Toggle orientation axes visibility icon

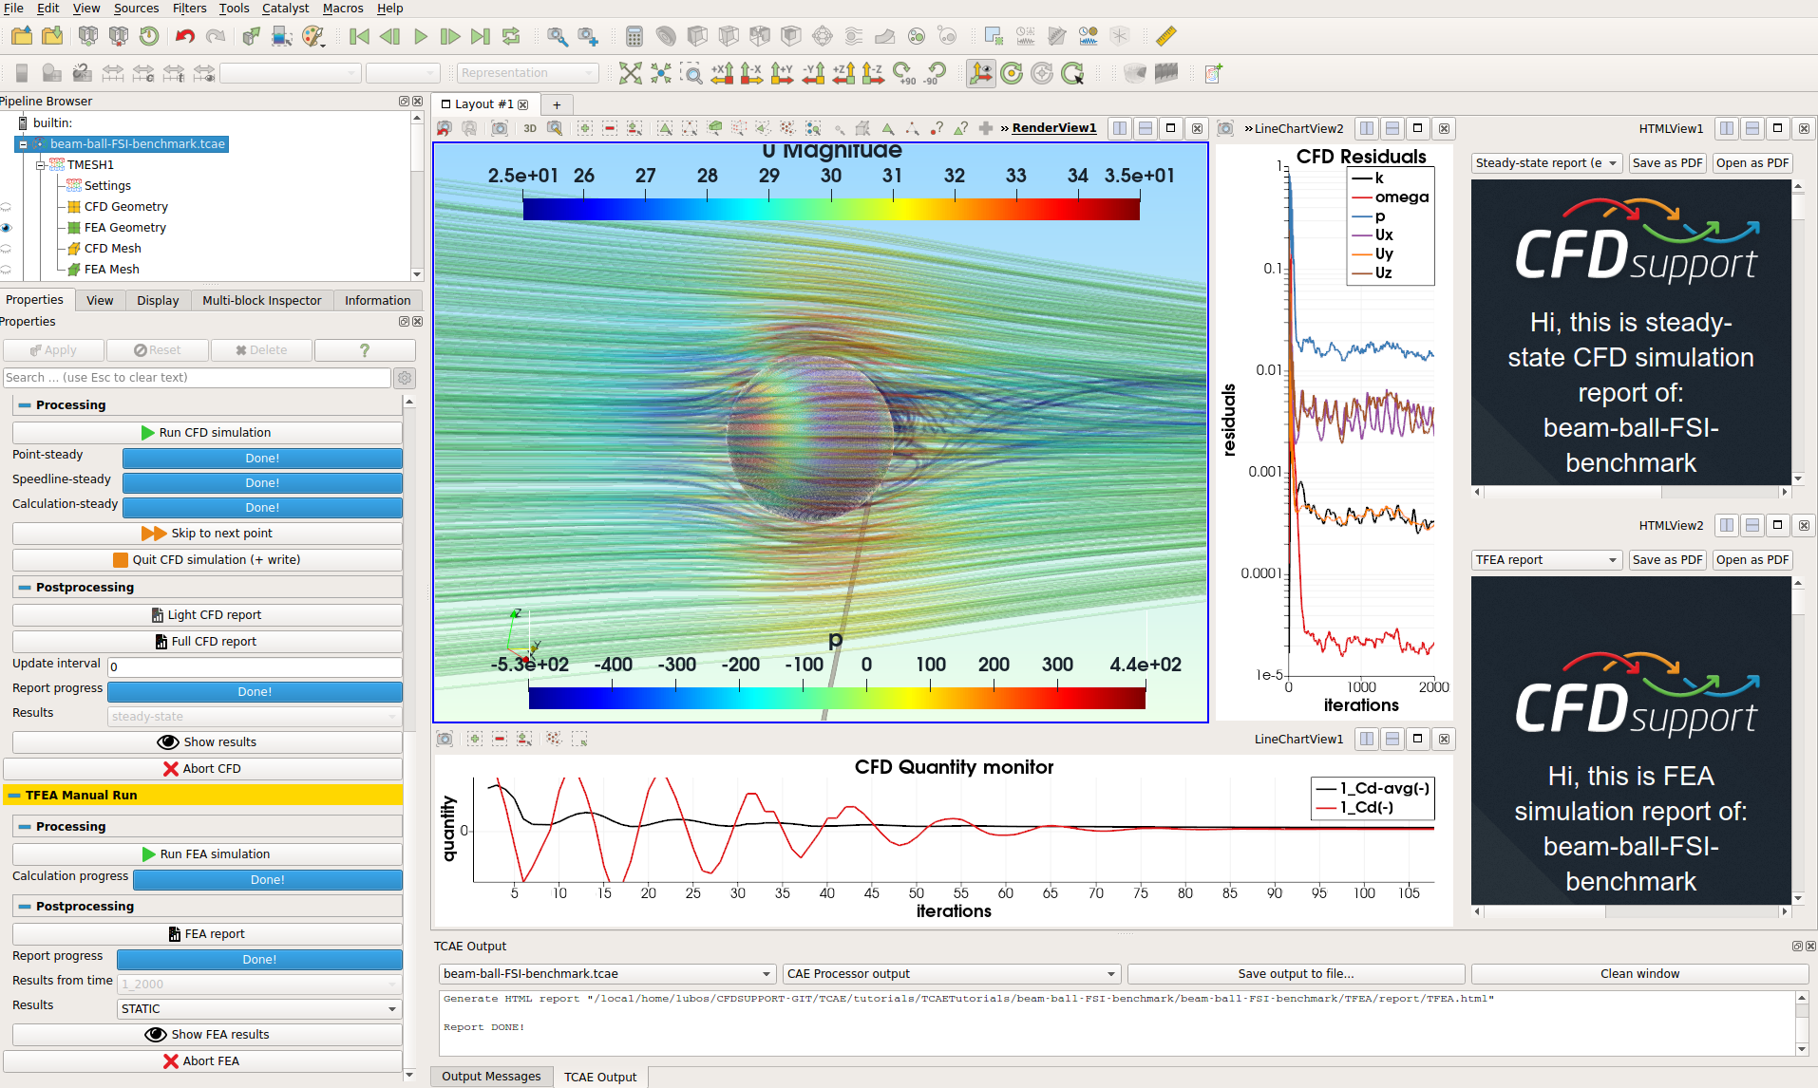click(x=980, y=73)
